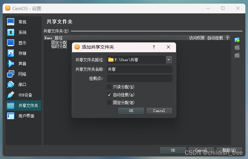This screenshot has height=159, width=248.
Task: Click the 自动挂载 column header
Action: (x=215, y=38)
